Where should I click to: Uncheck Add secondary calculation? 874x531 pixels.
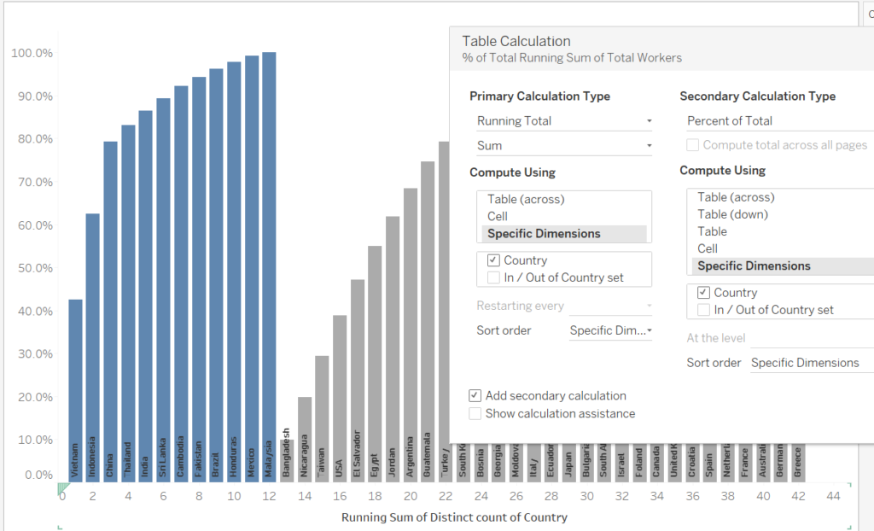[x=475, y=396]
